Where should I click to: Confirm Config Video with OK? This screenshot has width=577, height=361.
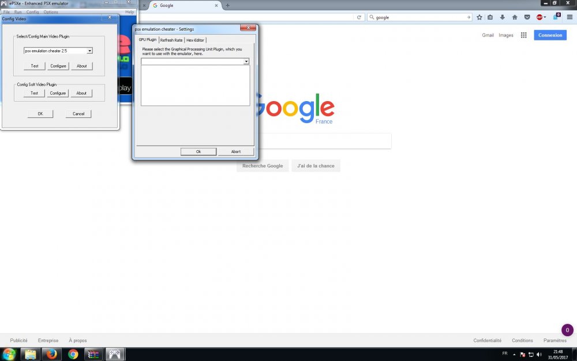[40, 114]
